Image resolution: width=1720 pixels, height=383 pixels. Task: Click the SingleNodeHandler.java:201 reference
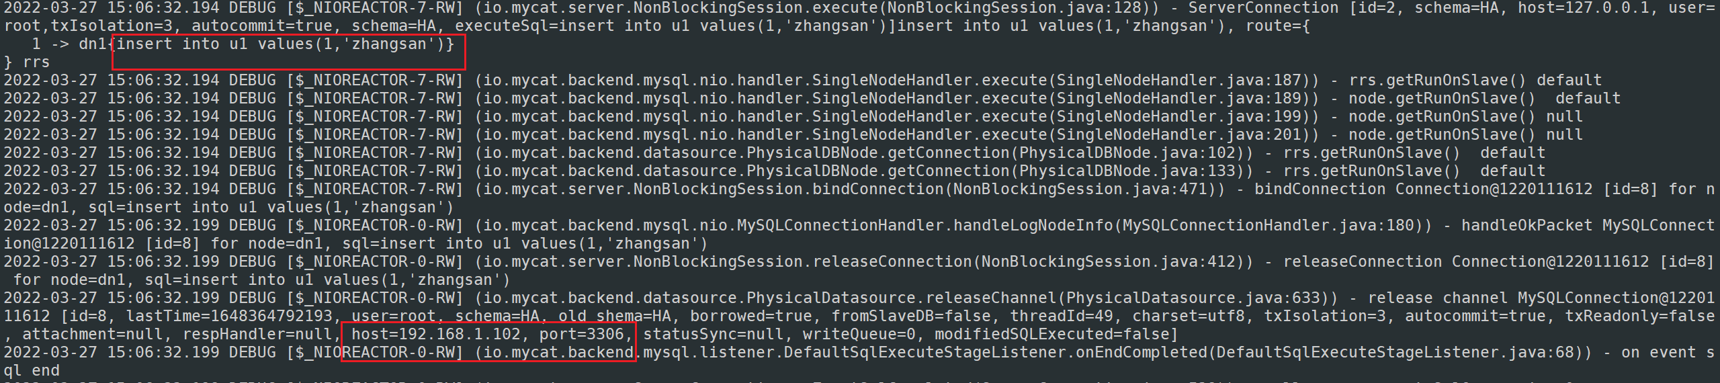(x=1179, y=135)
